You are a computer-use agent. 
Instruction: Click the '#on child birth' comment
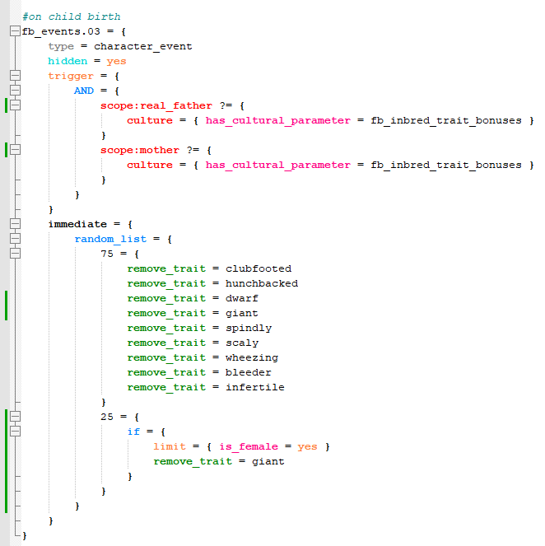pos(72,16)
